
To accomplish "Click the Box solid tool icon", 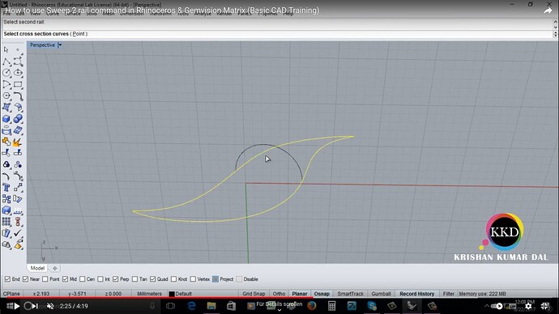I will point(6,119).
